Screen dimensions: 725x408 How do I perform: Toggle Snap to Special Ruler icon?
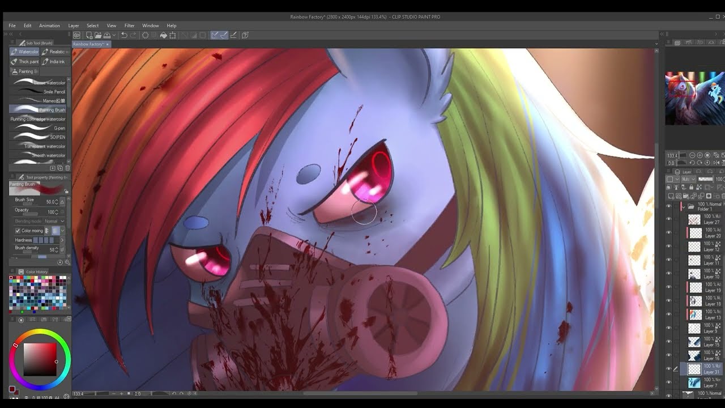coord(224,35)
